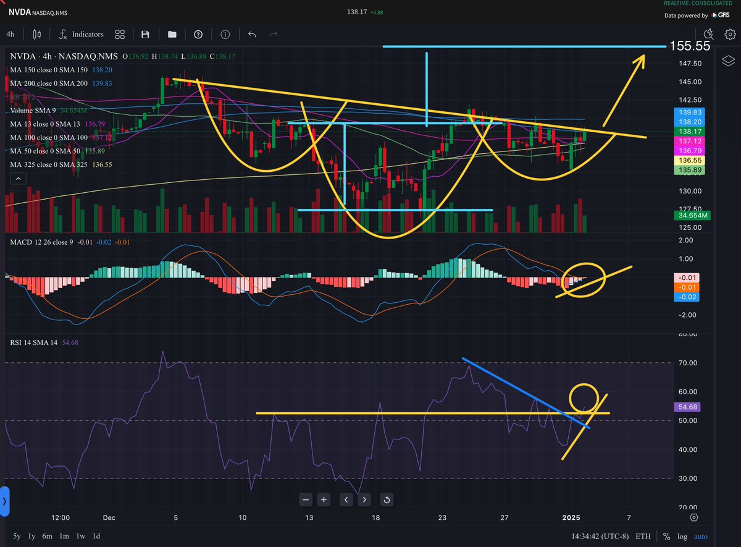Toggle ETH extended hours session

(x=643, y=536)
